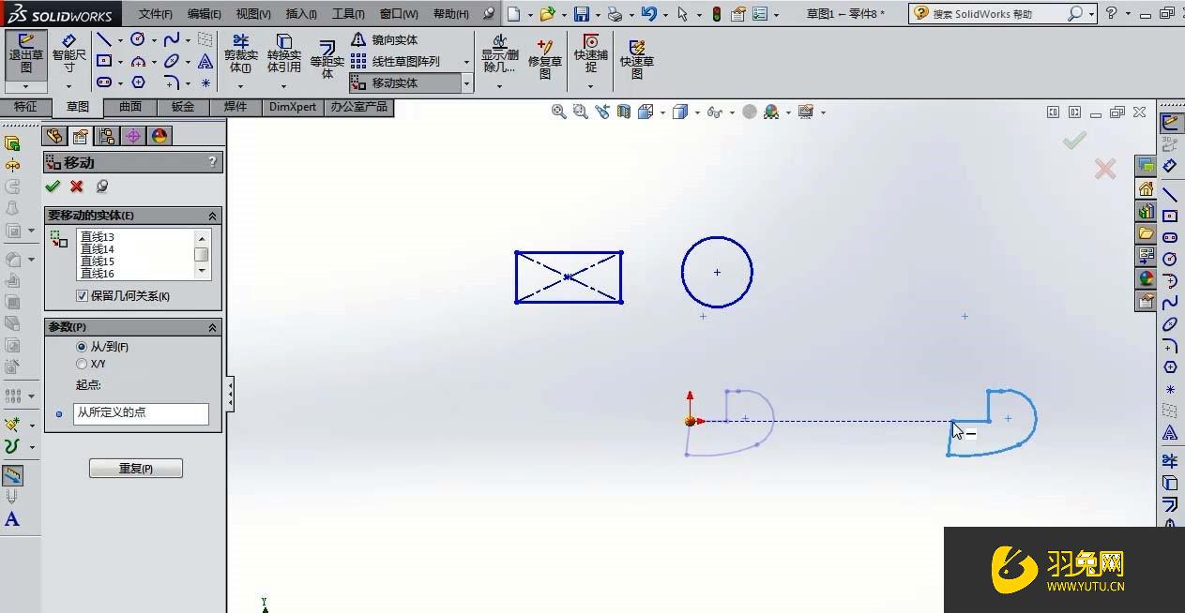Collapse the 要移动的实体(E) section
The width and height of the screenshot is (1185, 613).
(210, 215)
